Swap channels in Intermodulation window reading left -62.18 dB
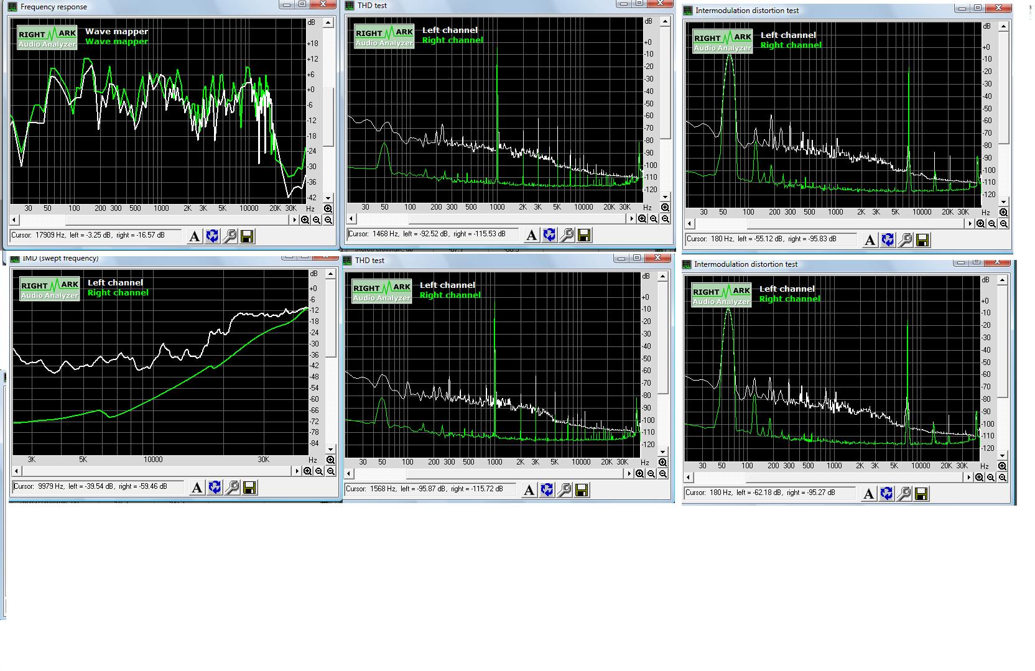1035x671 pixels. 886,494
